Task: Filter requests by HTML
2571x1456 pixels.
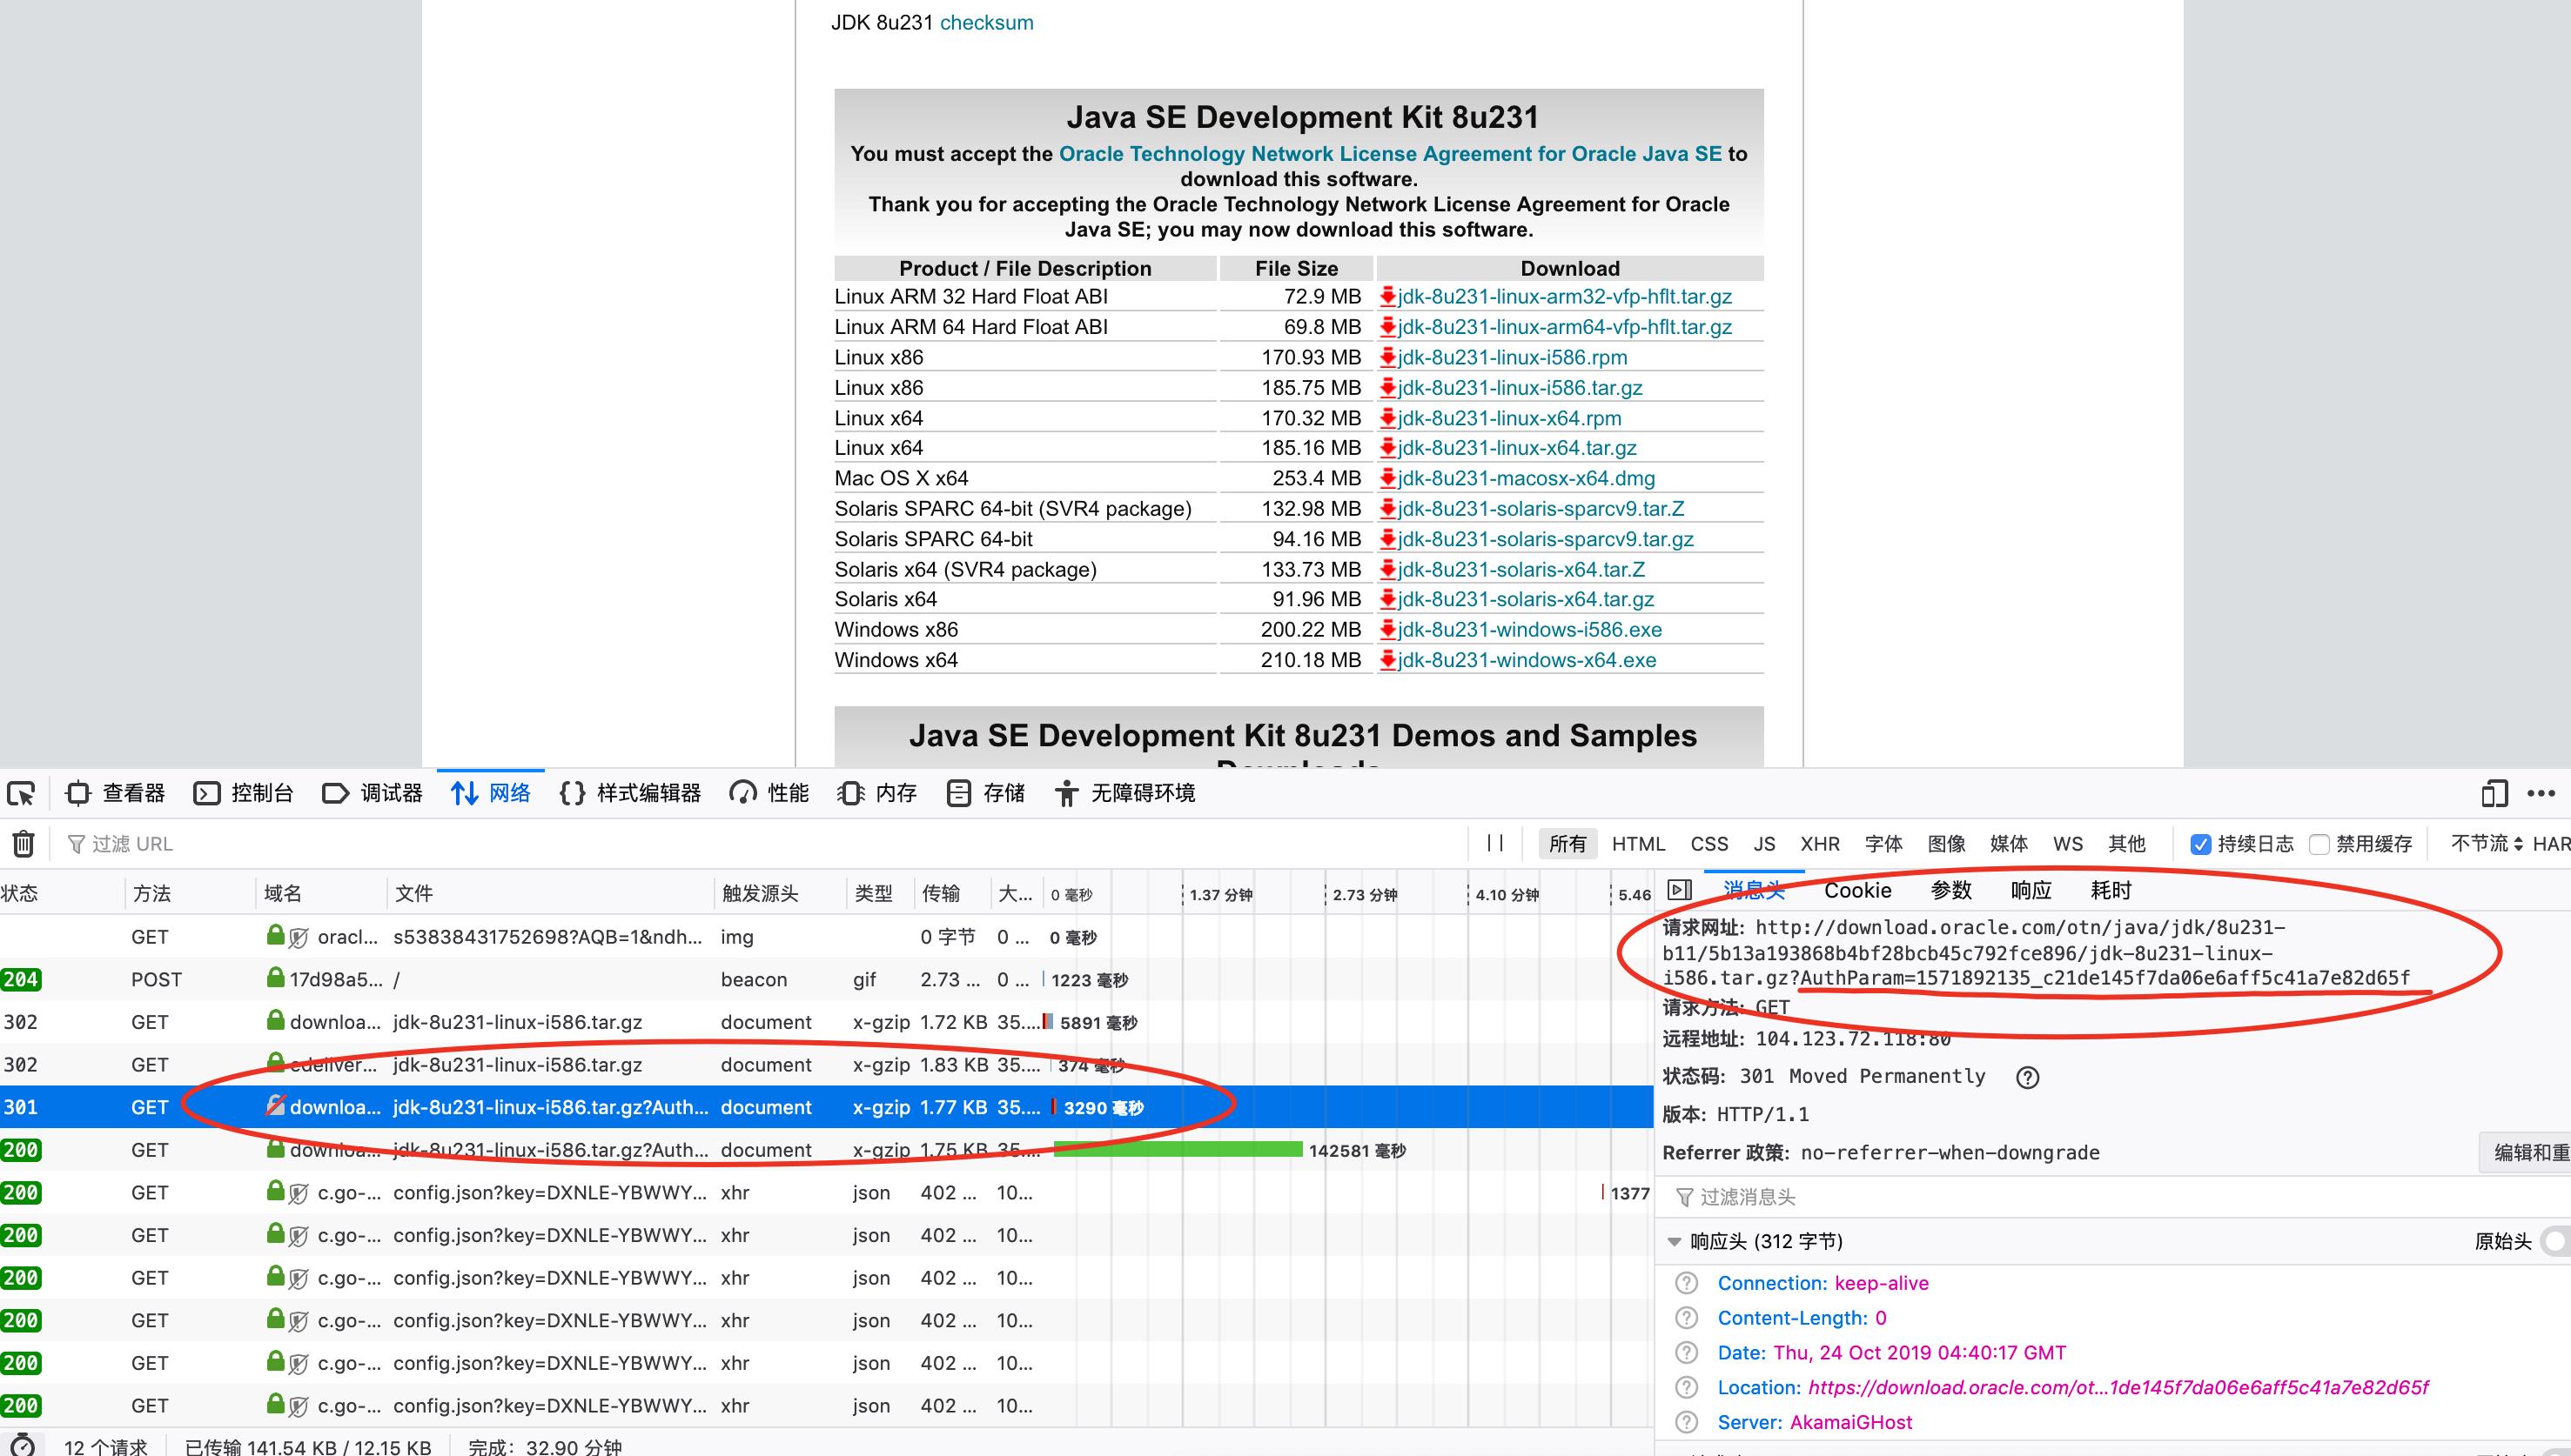Action: tap(1639, 844)
